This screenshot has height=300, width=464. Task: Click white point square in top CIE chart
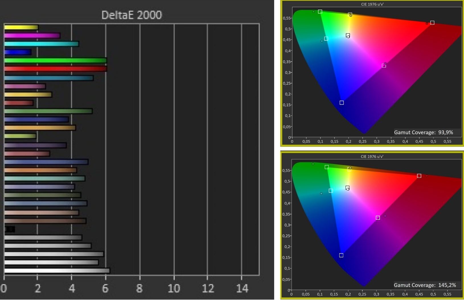click(348, 36)
